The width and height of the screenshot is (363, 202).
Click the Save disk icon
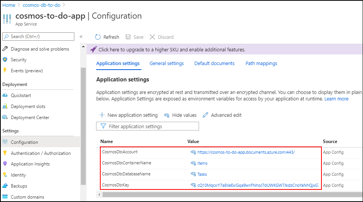[128, 37]
